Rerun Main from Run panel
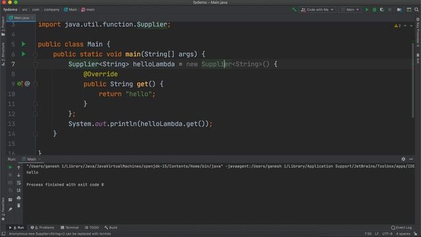421x237 pixels. coord(11,167)
